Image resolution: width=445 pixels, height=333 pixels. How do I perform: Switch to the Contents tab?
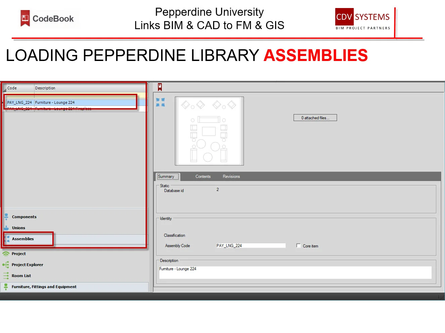[203, 177]
